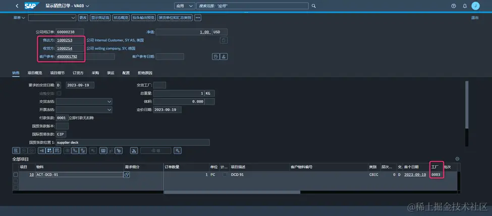Click the header icon left of download icon

point(215,57)
